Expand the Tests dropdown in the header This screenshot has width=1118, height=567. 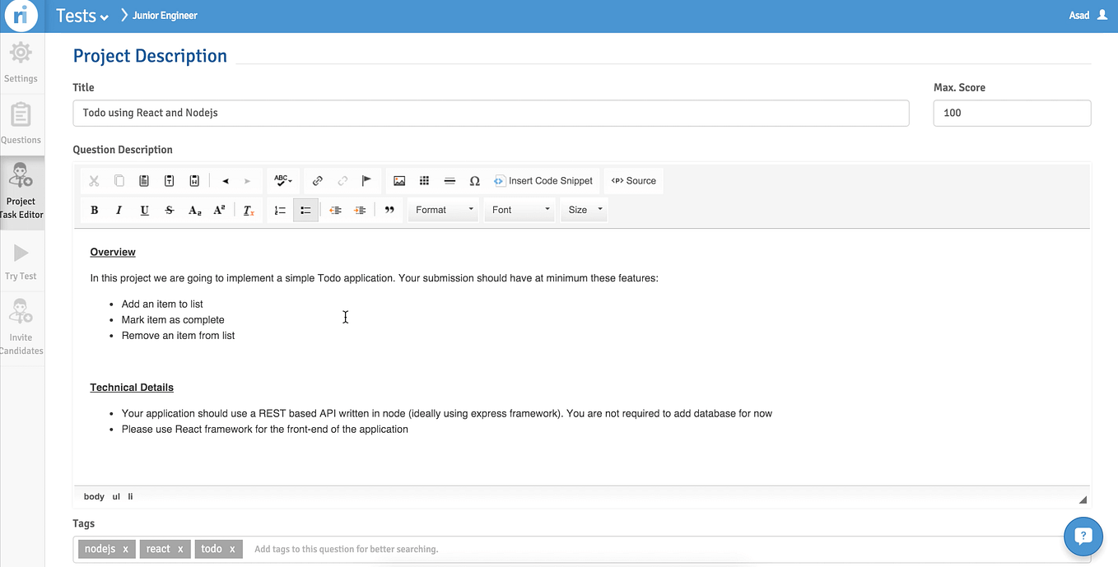[82, 15]
